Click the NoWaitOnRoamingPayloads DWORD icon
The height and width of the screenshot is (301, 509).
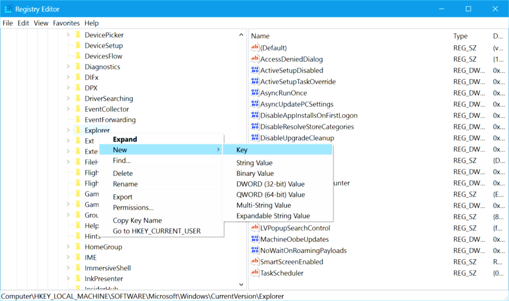click(255, 250)
